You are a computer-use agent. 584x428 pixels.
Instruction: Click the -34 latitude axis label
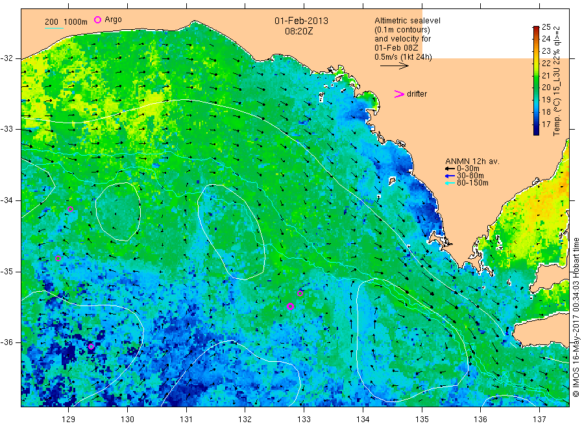tap(6, 200)
